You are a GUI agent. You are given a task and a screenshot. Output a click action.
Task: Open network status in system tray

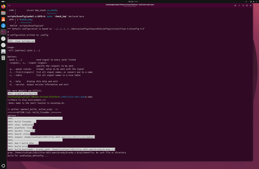coord(251,1)
